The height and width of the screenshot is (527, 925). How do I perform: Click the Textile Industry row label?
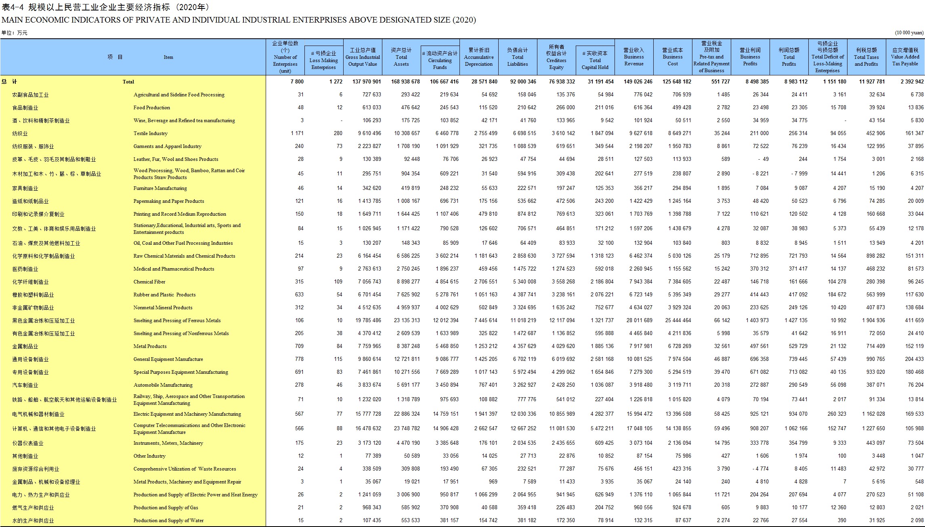pos(150,133)
